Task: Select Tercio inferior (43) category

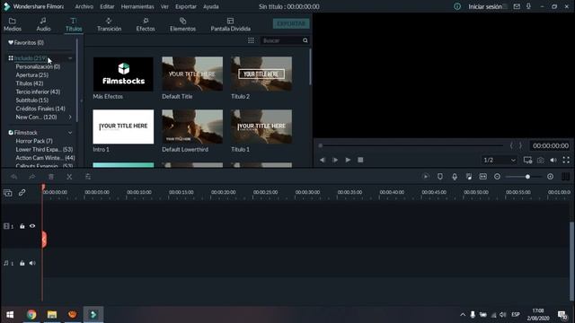Action: [38, 92]
